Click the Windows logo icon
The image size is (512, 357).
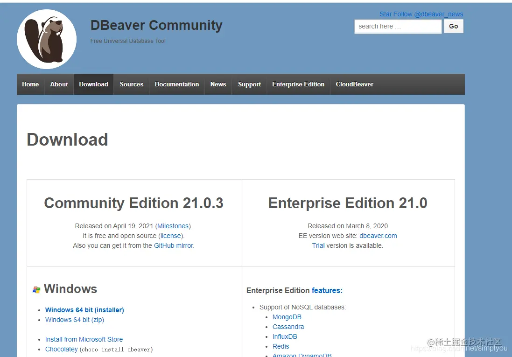[36, 289]
